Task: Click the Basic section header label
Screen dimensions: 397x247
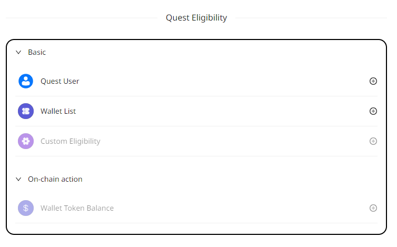Action: pos(37,53)
